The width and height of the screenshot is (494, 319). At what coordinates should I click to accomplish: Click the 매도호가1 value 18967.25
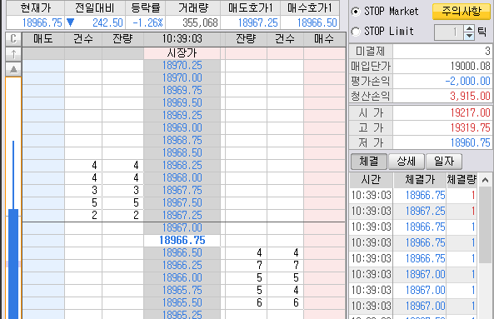[x=257, y=23]
